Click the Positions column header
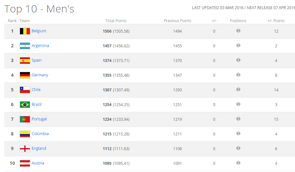The width and height of the screenshot is (295, 172). 238,21
